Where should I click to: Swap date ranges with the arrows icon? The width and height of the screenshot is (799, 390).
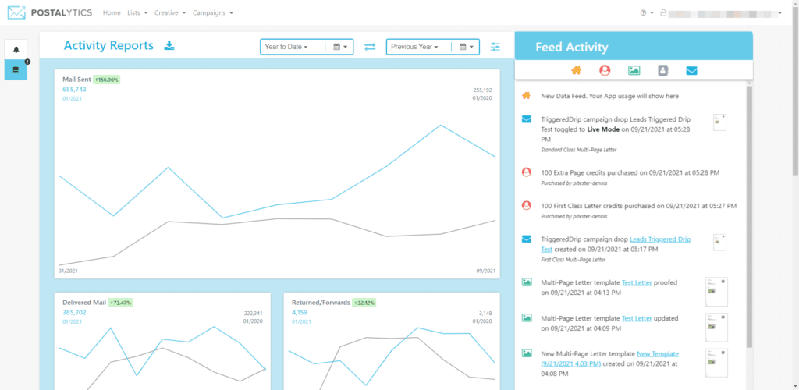point(370,47)
